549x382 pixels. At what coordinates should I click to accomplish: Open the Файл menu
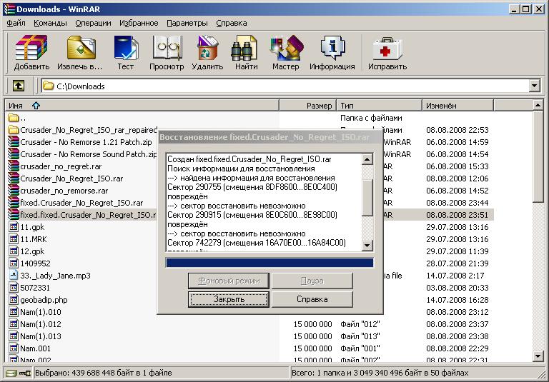click(x=16, y=23)
